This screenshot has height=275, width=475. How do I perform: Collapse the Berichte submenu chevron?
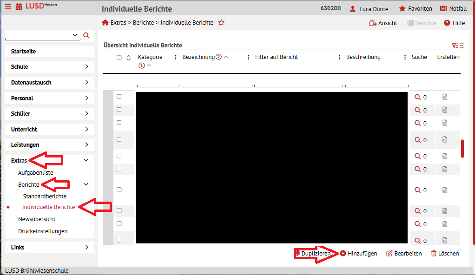coord(86,184)
